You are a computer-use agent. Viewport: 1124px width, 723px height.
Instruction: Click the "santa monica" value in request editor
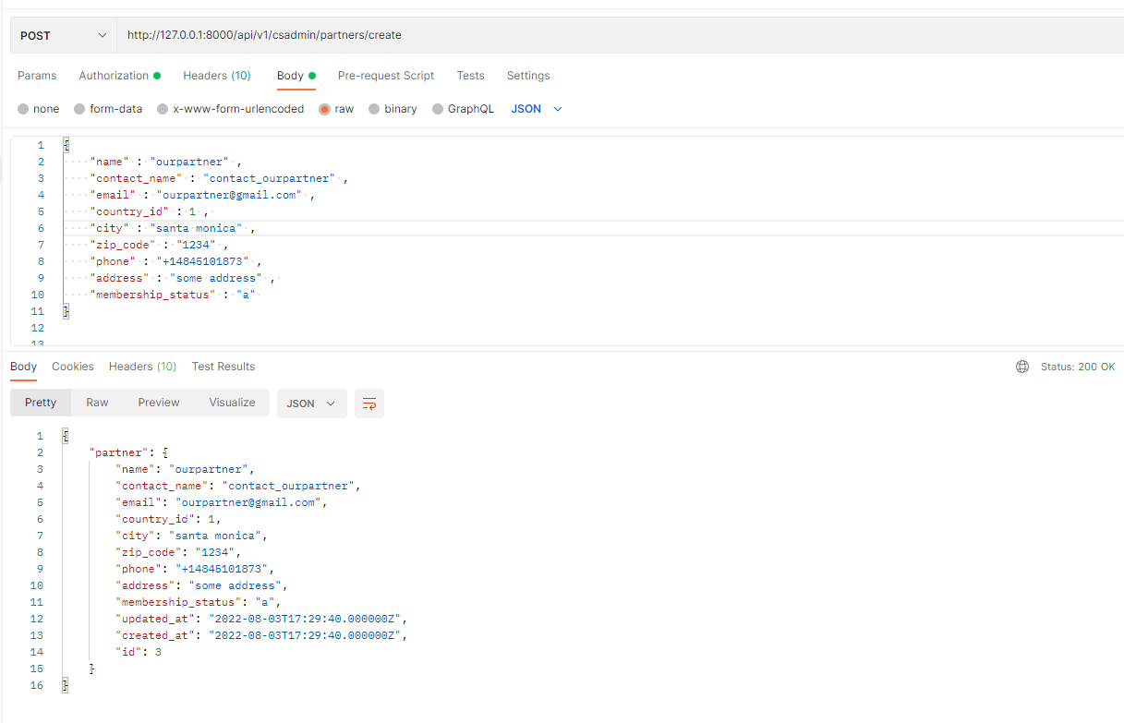[x=197, y=228]
